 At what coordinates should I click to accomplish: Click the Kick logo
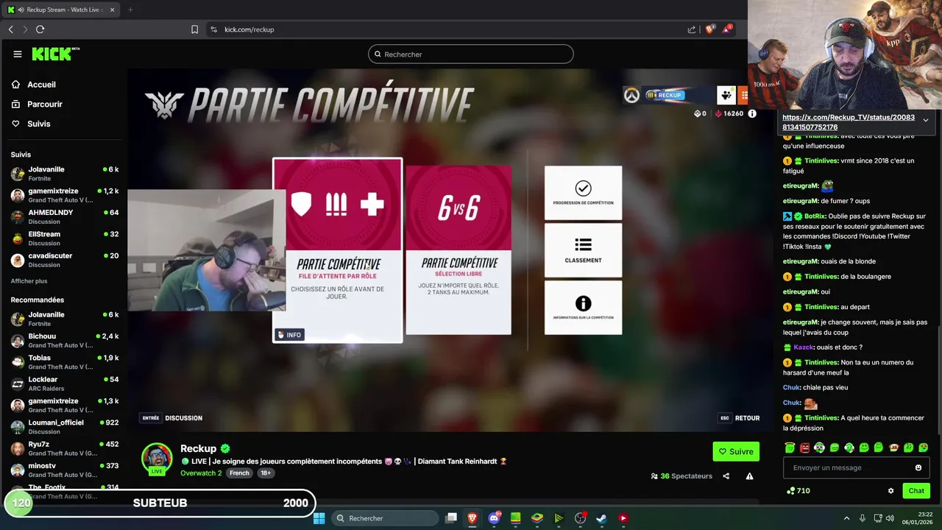tap(55, 54)
